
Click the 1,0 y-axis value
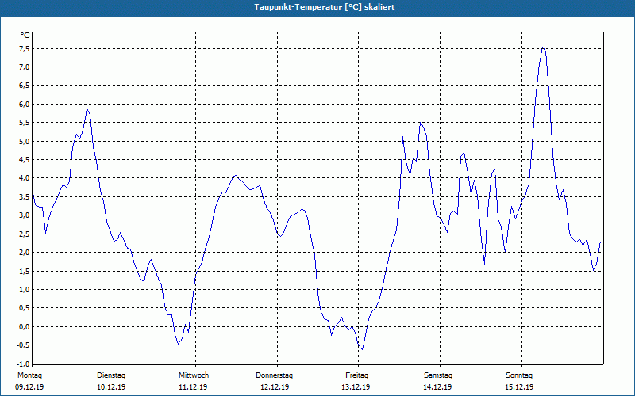[25, 290]
